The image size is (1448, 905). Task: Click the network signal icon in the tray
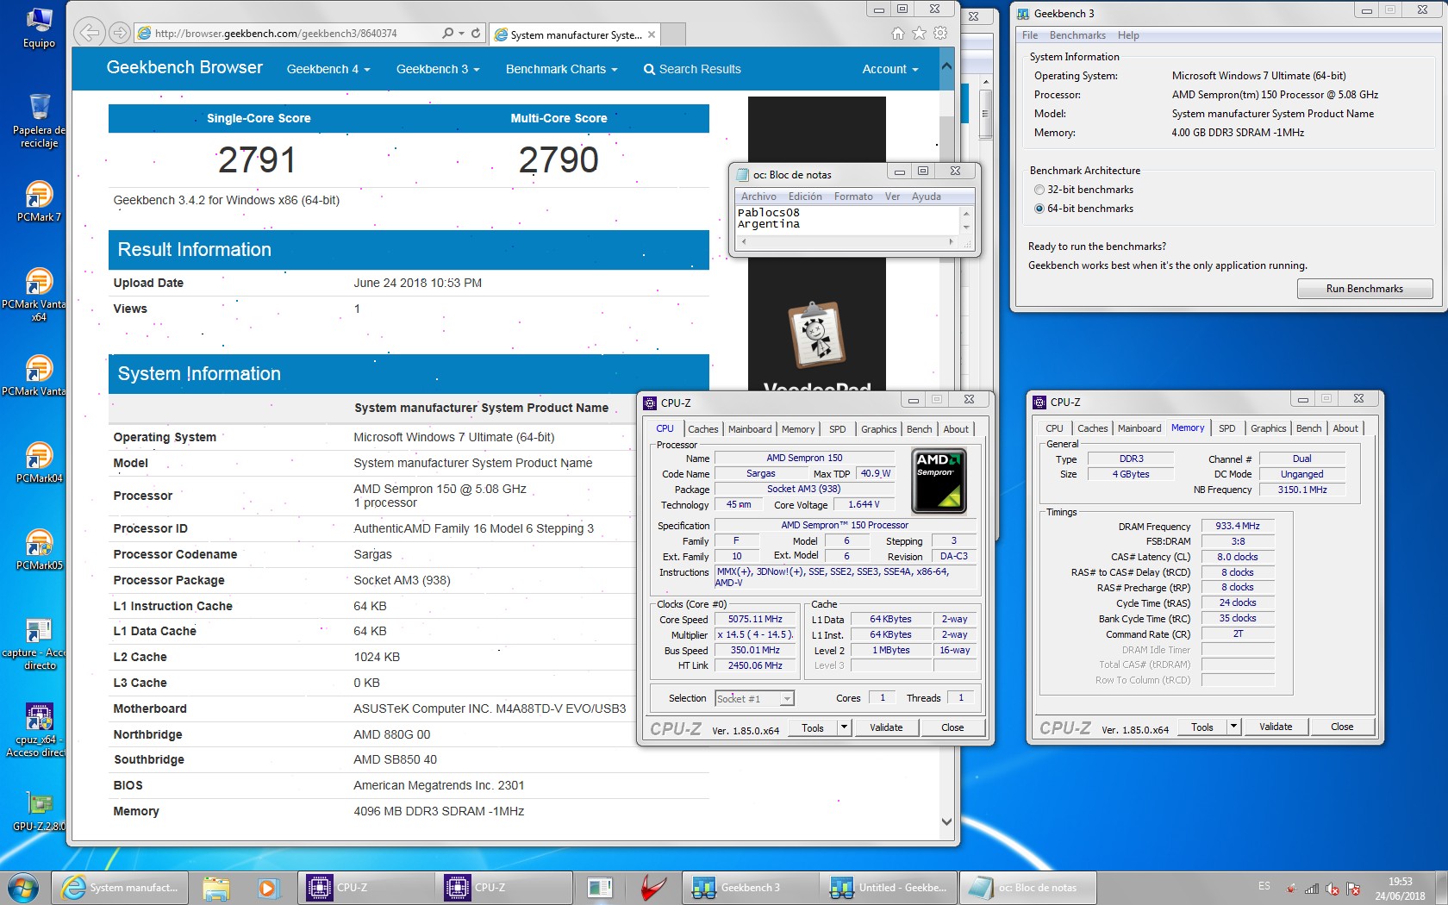coord(1312,889)
